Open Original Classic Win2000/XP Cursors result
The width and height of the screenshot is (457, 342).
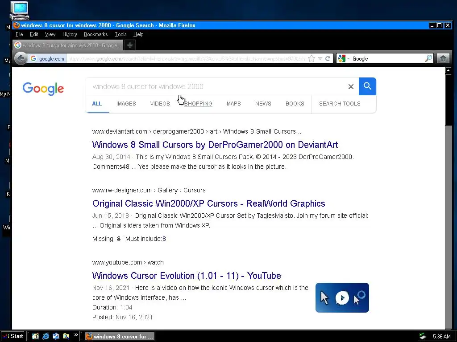coord(209,203)
